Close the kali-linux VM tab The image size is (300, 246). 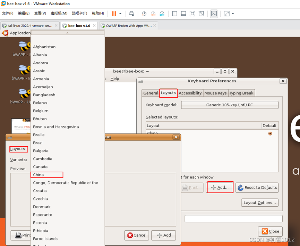tap(56, 25)
